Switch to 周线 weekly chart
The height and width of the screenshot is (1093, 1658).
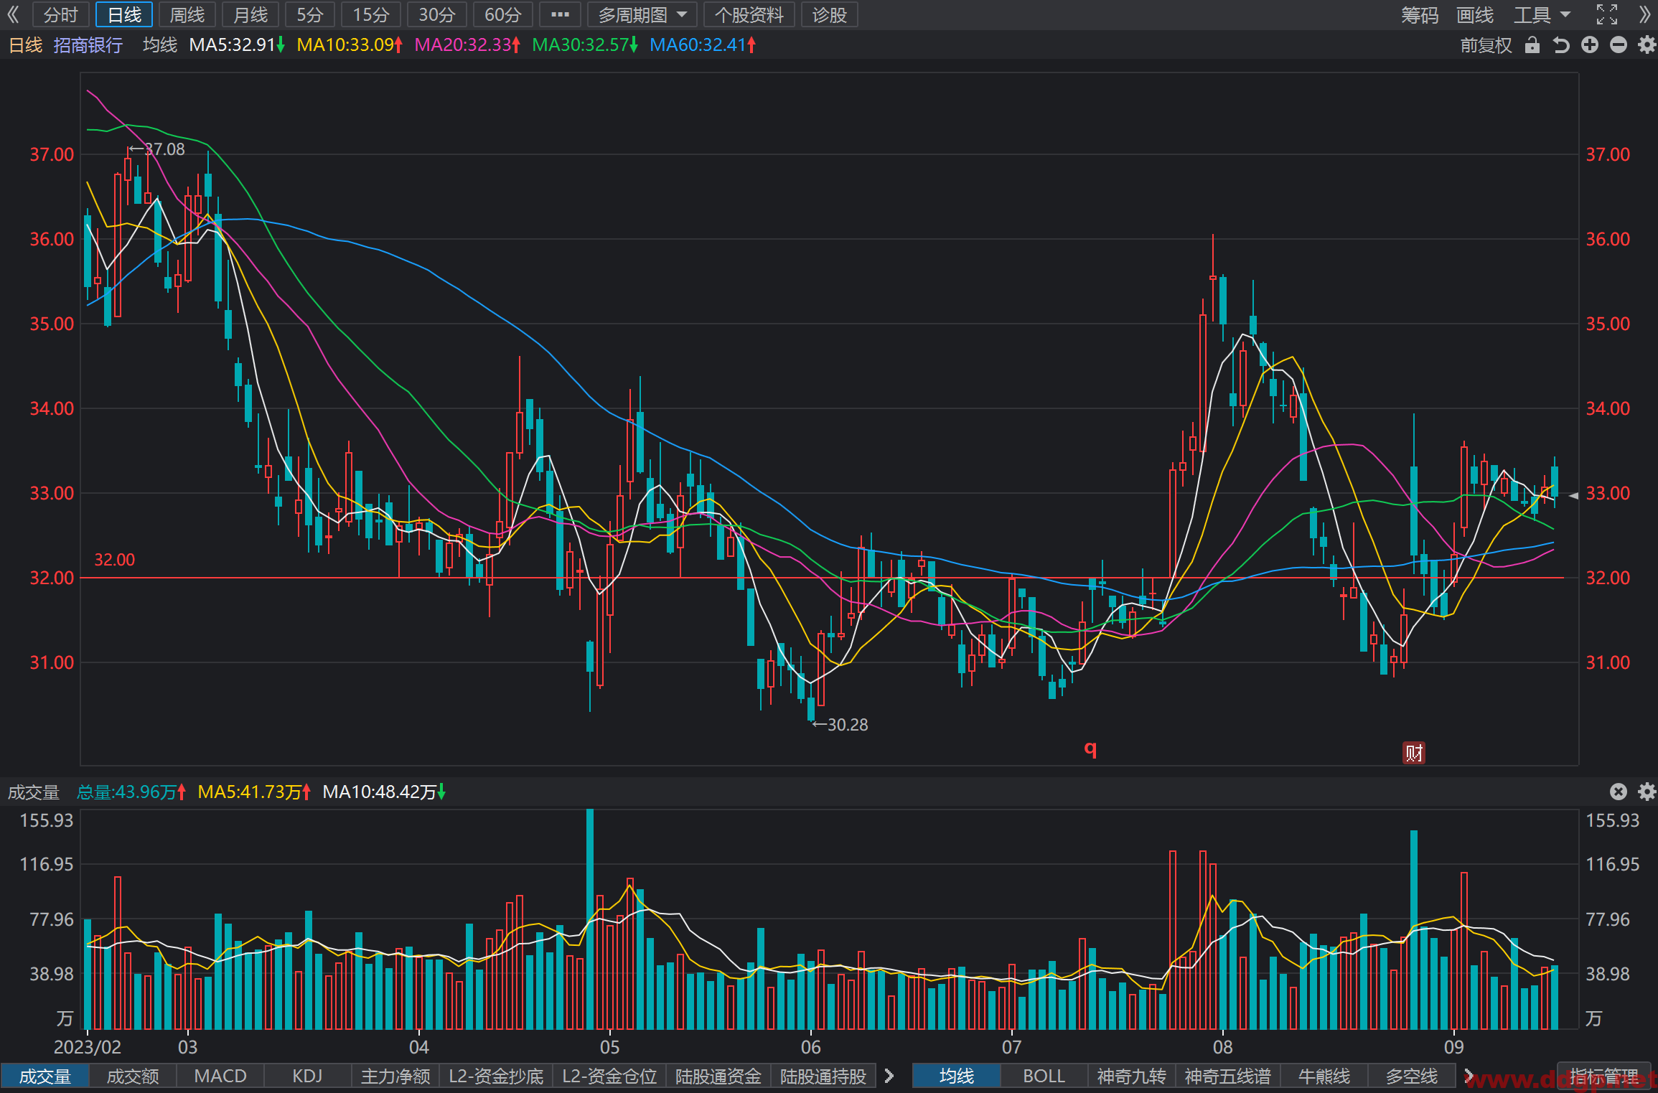tap(187, 14)
